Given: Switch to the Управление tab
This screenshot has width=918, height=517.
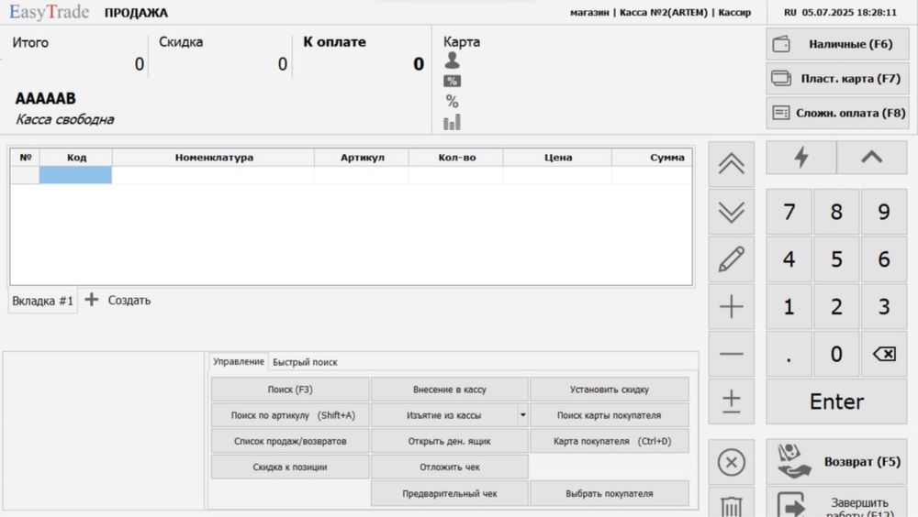Looking at the screenshot, I should [239, 361].
